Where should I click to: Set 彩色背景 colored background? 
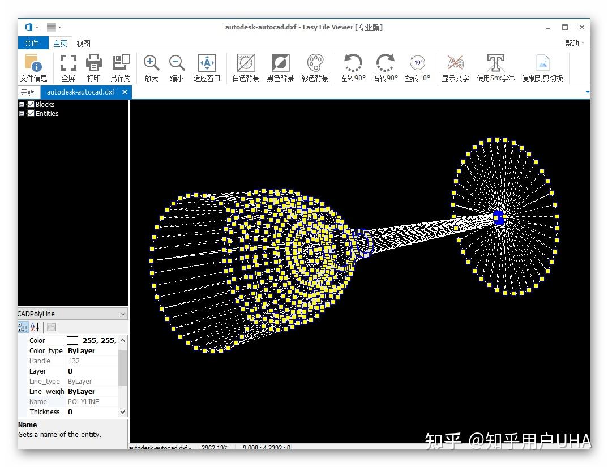pos(315,68)
